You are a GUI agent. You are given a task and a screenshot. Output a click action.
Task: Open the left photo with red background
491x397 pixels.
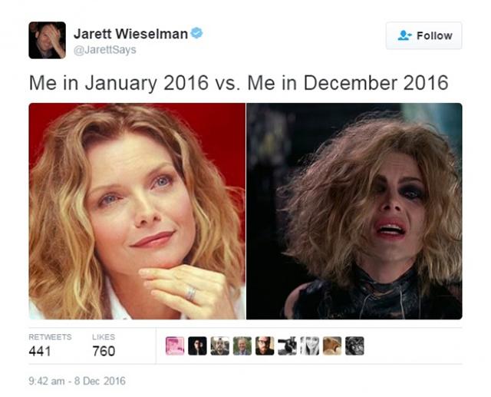pyautogui.click(x=137, y=211)
